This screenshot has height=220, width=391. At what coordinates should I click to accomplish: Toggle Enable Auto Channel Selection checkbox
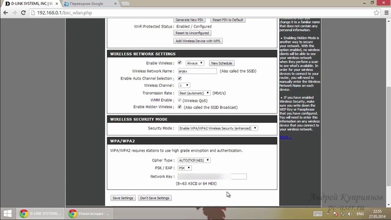coord(180,78)
